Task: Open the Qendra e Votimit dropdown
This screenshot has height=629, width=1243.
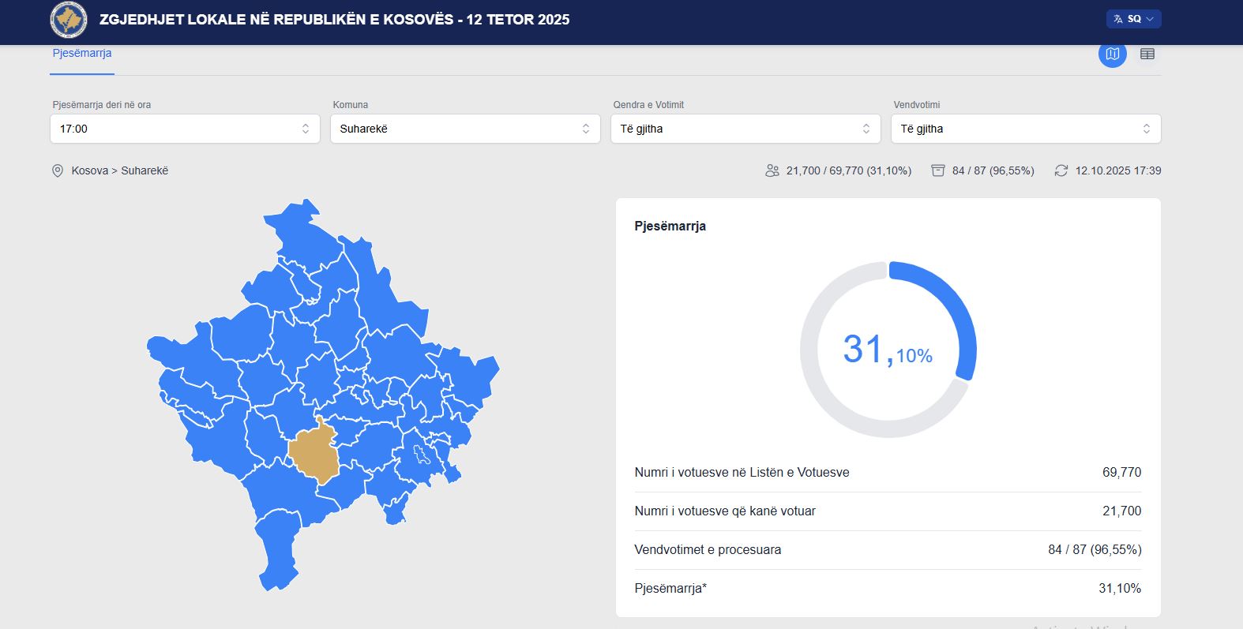Action: coord(745,129)
